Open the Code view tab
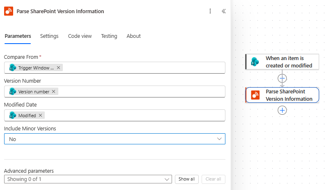 click(80, 36)
